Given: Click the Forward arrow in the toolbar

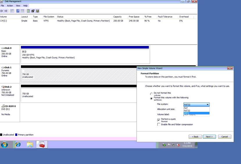Looking at the screenshot, I should point(6,11).
